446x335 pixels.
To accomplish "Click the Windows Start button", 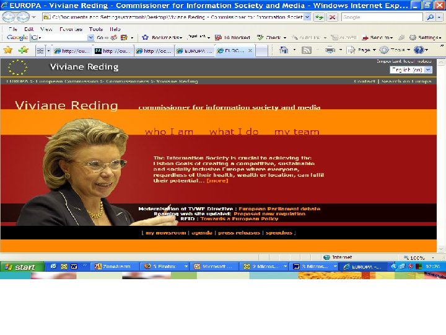I will 22,267.
